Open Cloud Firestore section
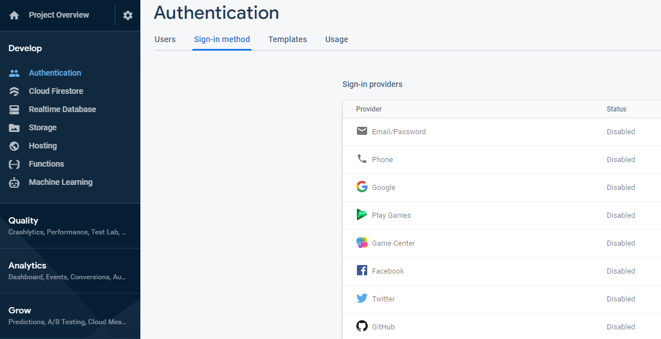The width and height of the screenshot is (661, 339). [56, 91]
